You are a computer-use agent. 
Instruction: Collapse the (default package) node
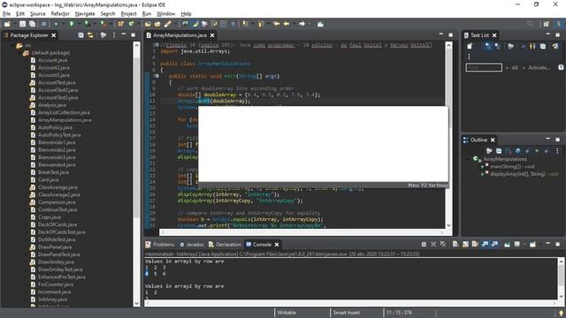[x=19, y=53]
